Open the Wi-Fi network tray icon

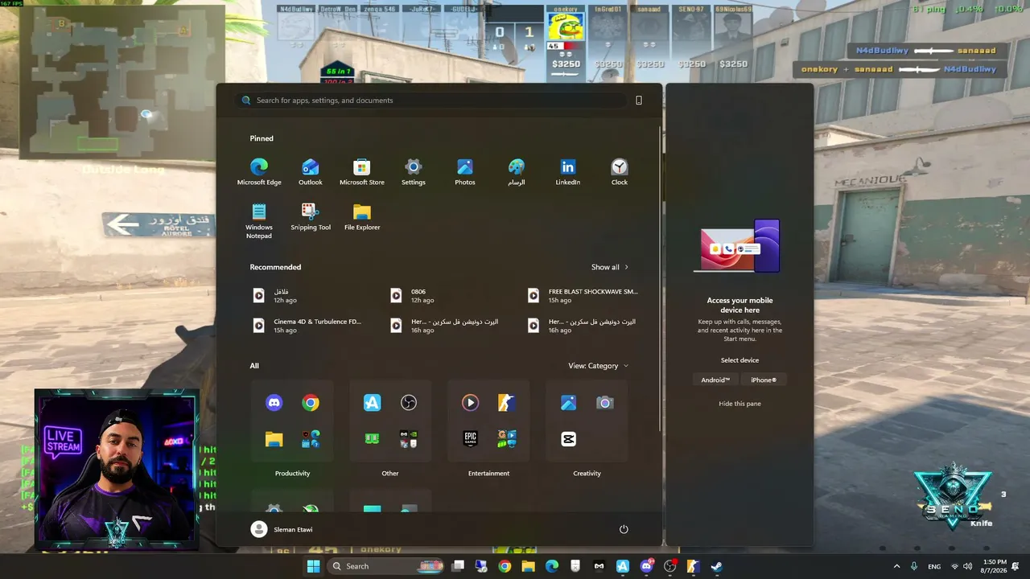click(954, 566)
